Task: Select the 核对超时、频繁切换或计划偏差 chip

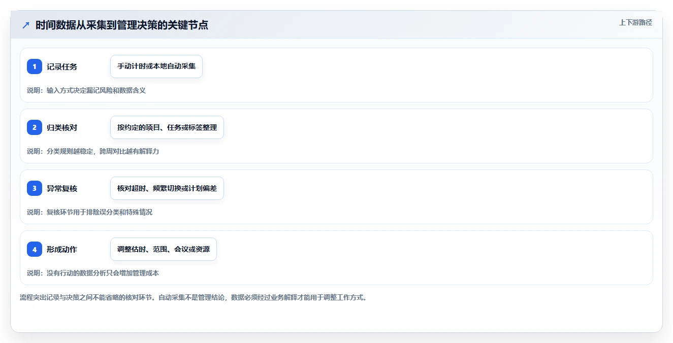Action: [x=167, y=188]
